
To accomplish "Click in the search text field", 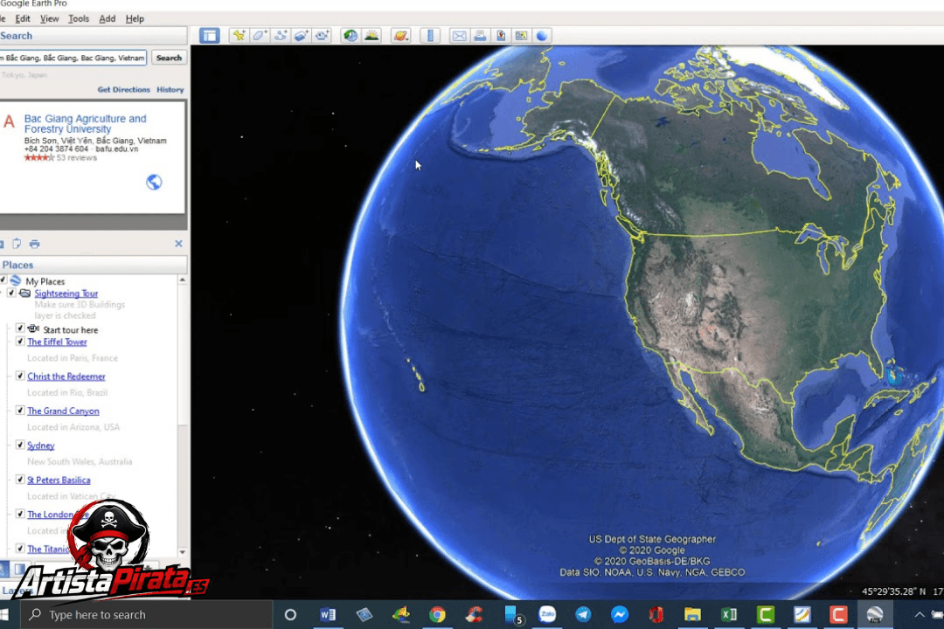I will point(73,58).
